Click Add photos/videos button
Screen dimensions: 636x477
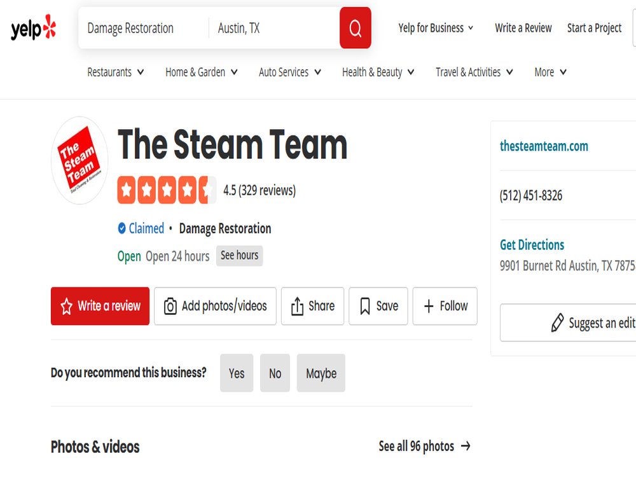(x=216, y=307)
